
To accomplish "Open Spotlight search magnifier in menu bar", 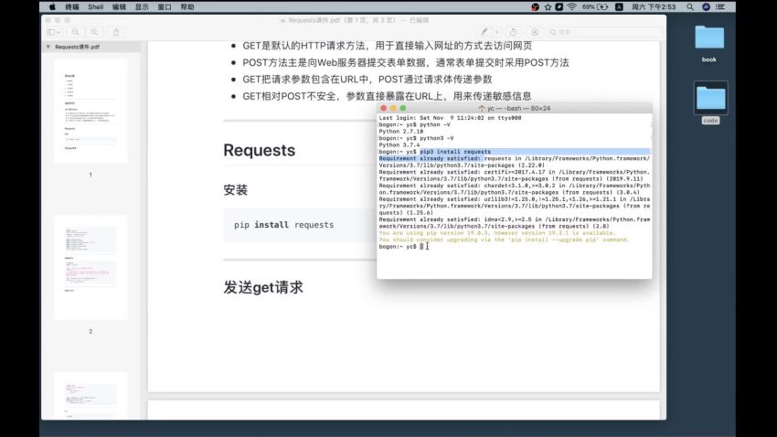I will point(690,7).
